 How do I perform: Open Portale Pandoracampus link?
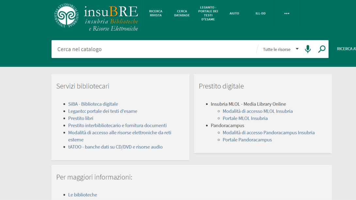tap(247, 140)
